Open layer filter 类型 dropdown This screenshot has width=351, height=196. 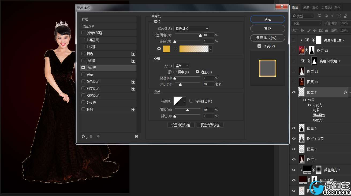pos(302,16)
